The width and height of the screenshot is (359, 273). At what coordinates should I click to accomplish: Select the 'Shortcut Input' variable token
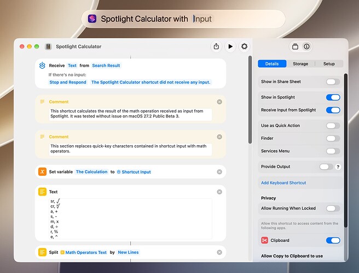(134, 172)
